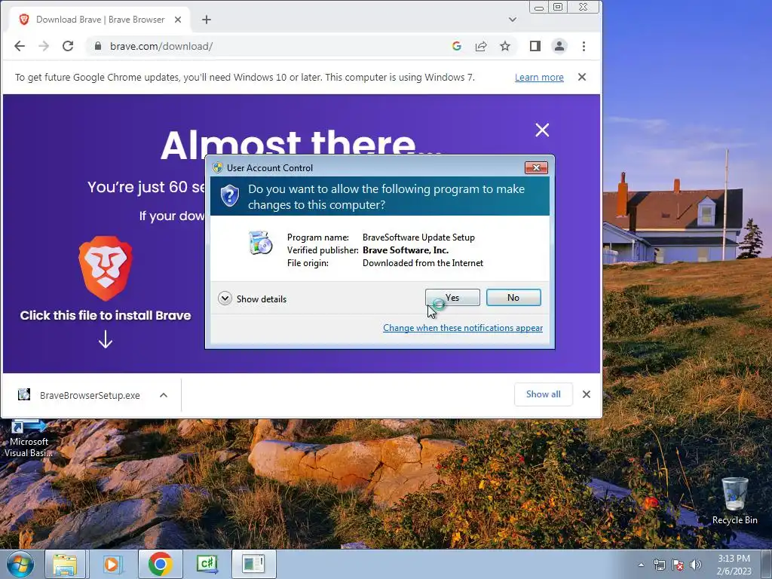This screenshot has width=772, height=579.
Task: Click Show all downloads button
Action: pyautogui.click(x=543, y=394)
